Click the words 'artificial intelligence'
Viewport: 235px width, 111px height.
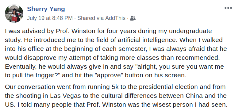148,40
